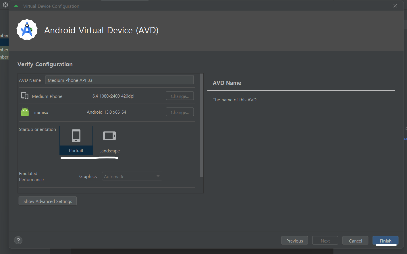The height and width of the screenshot is (254, 407).
Task: Click the 'Emulated Performance' label
Action: click(x=31, y=177)
